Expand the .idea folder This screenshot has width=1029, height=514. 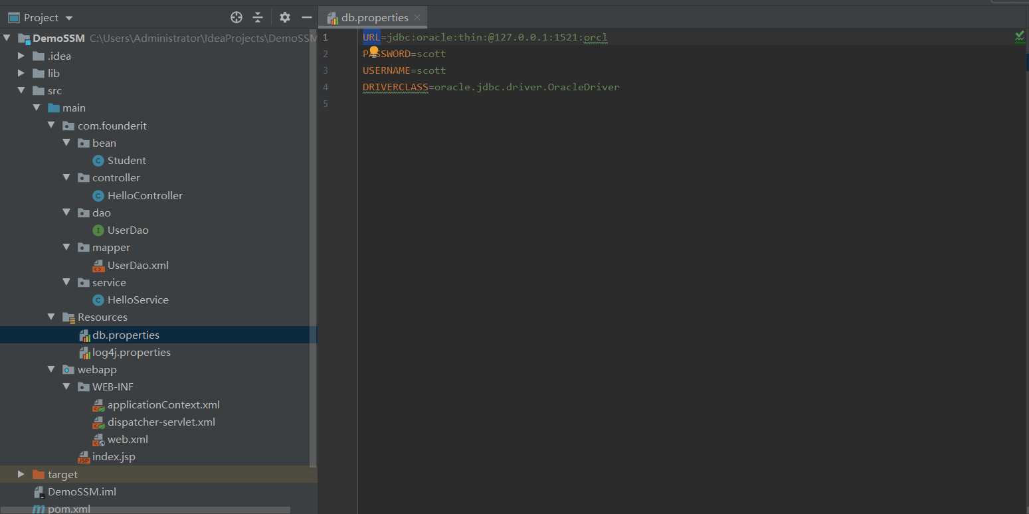[21, 56]
